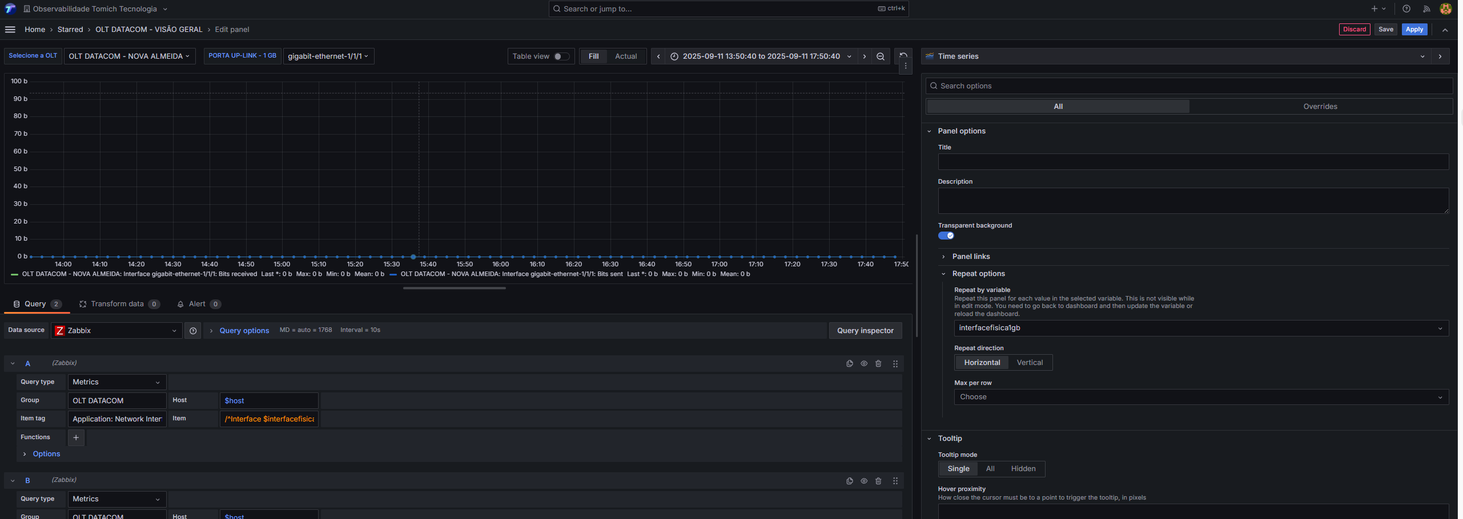The image size is (1463, 519).
Task: Zoom out the time range
Action: click(881, 56)
